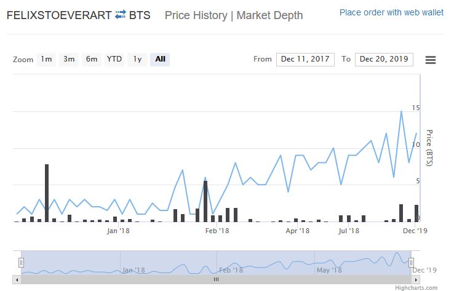The width and height of the screenshot is (454, 291).
Task: Switch to the Market Depth view
Action: tap(269, 15)
